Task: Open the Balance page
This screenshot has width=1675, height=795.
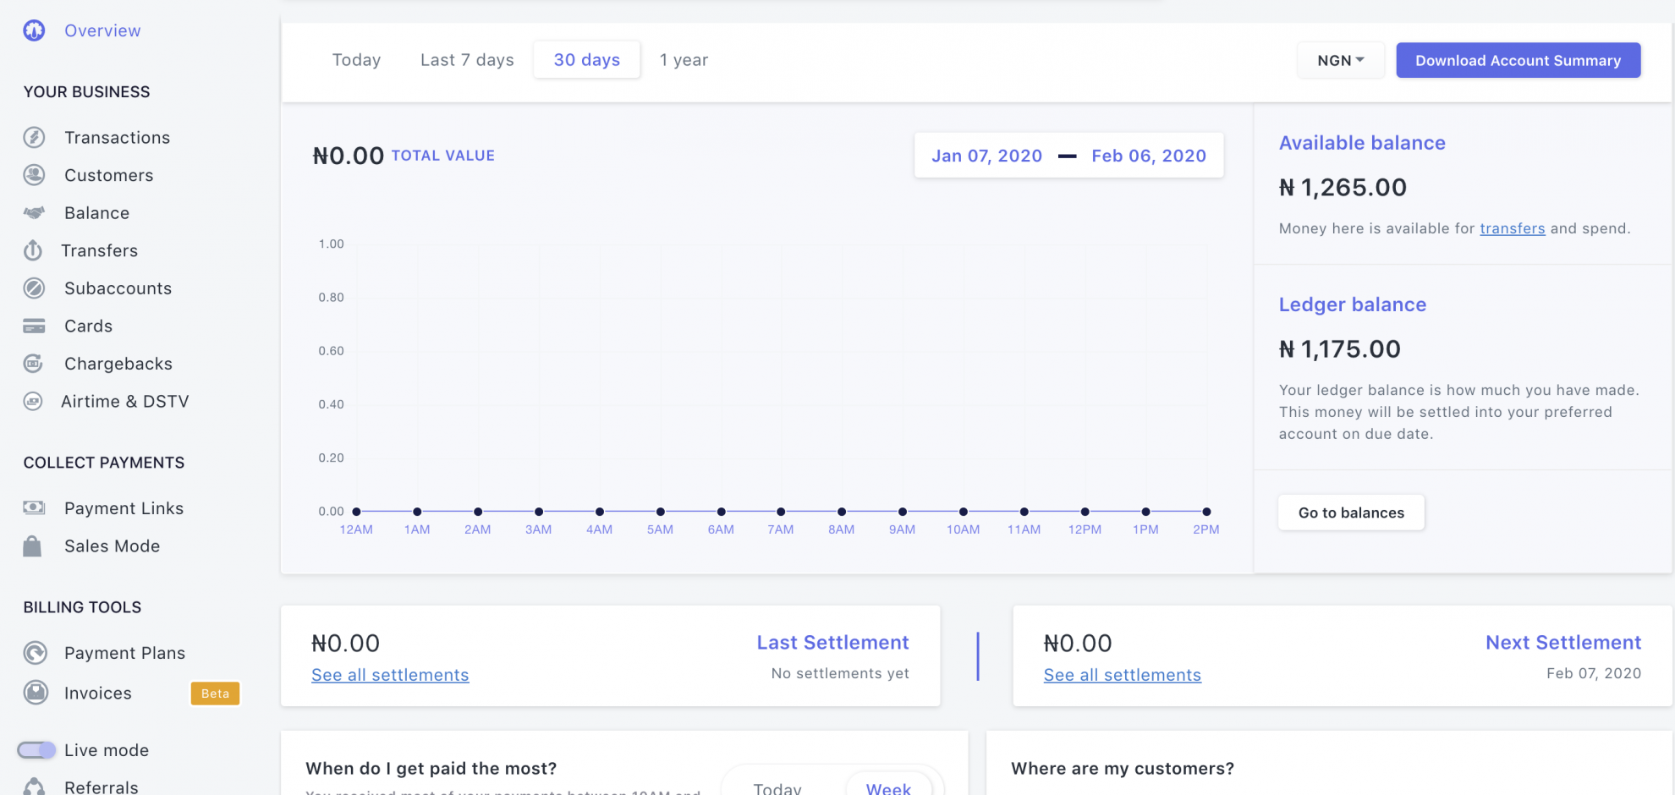Action: [96, 212]
